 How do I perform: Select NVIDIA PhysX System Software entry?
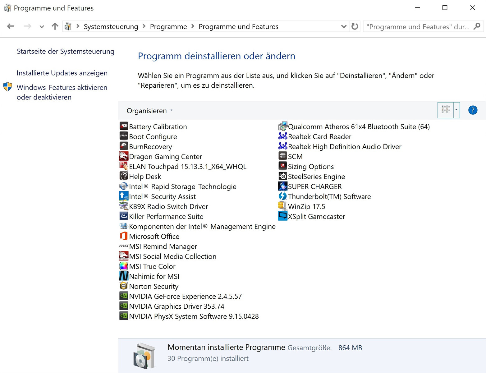coord(189,316)
